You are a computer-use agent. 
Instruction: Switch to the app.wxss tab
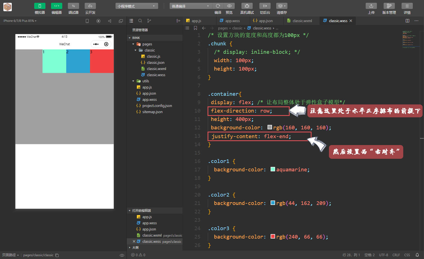(x=232, y=21)
